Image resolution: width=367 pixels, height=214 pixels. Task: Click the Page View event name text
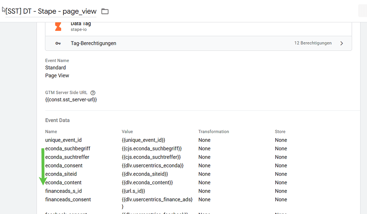57,75
